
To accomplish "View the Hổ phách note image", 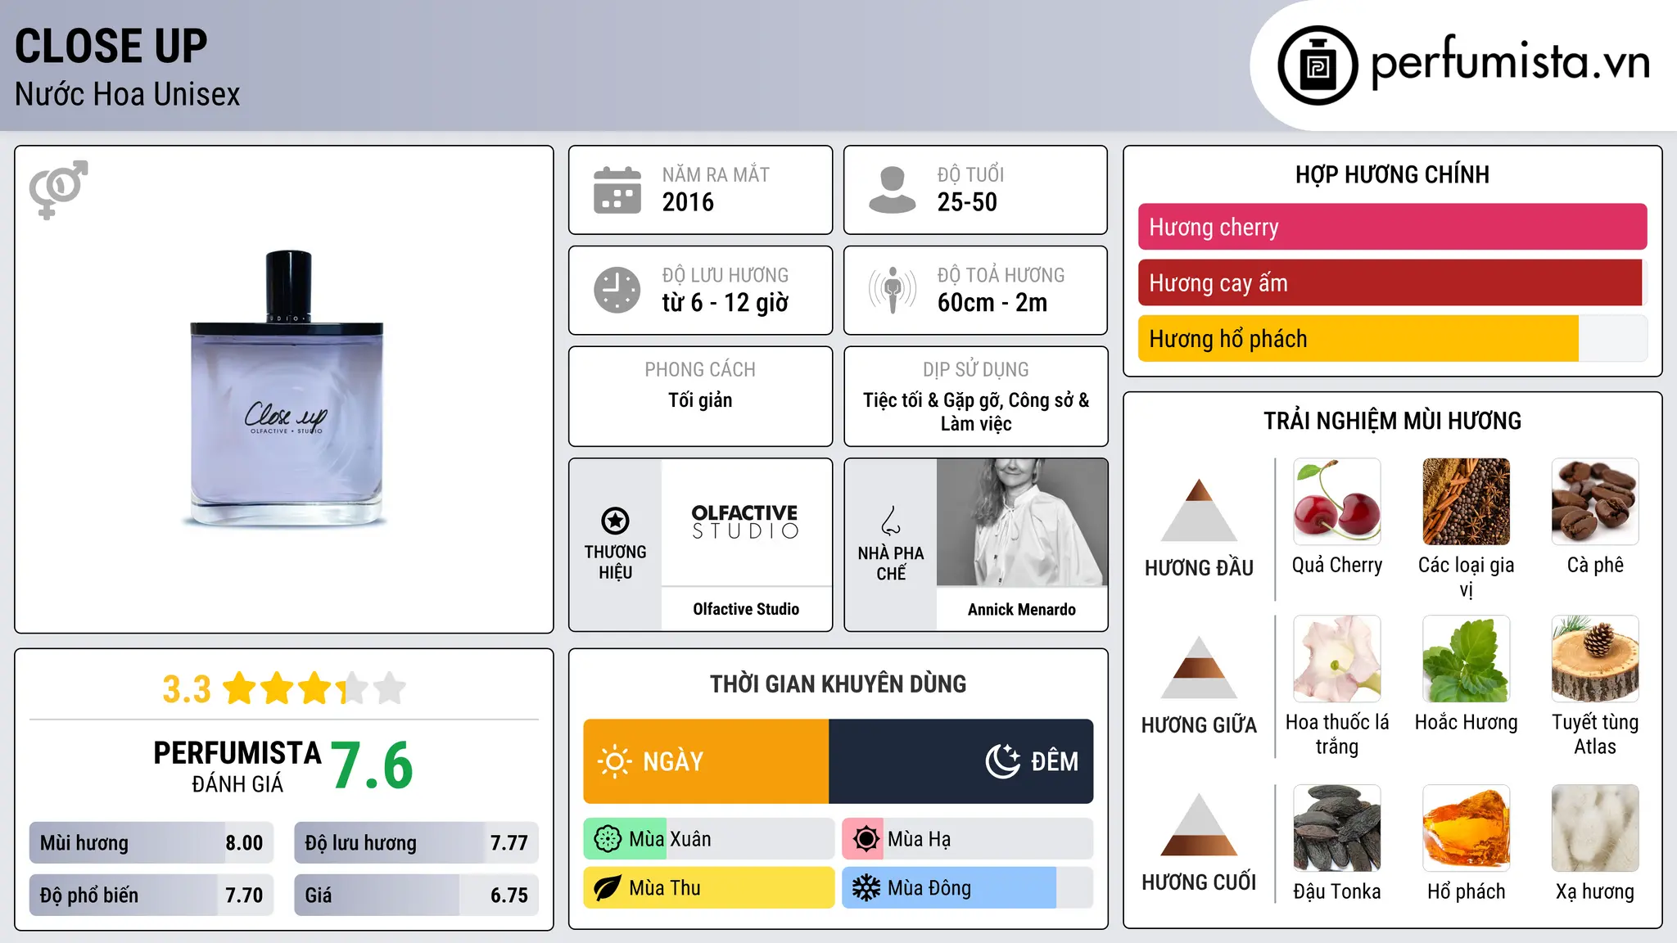I will coord(1466,828).
